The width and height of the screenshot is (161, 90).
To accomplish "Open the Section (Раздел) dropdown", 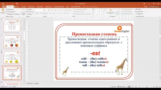I will click(30, 14).
